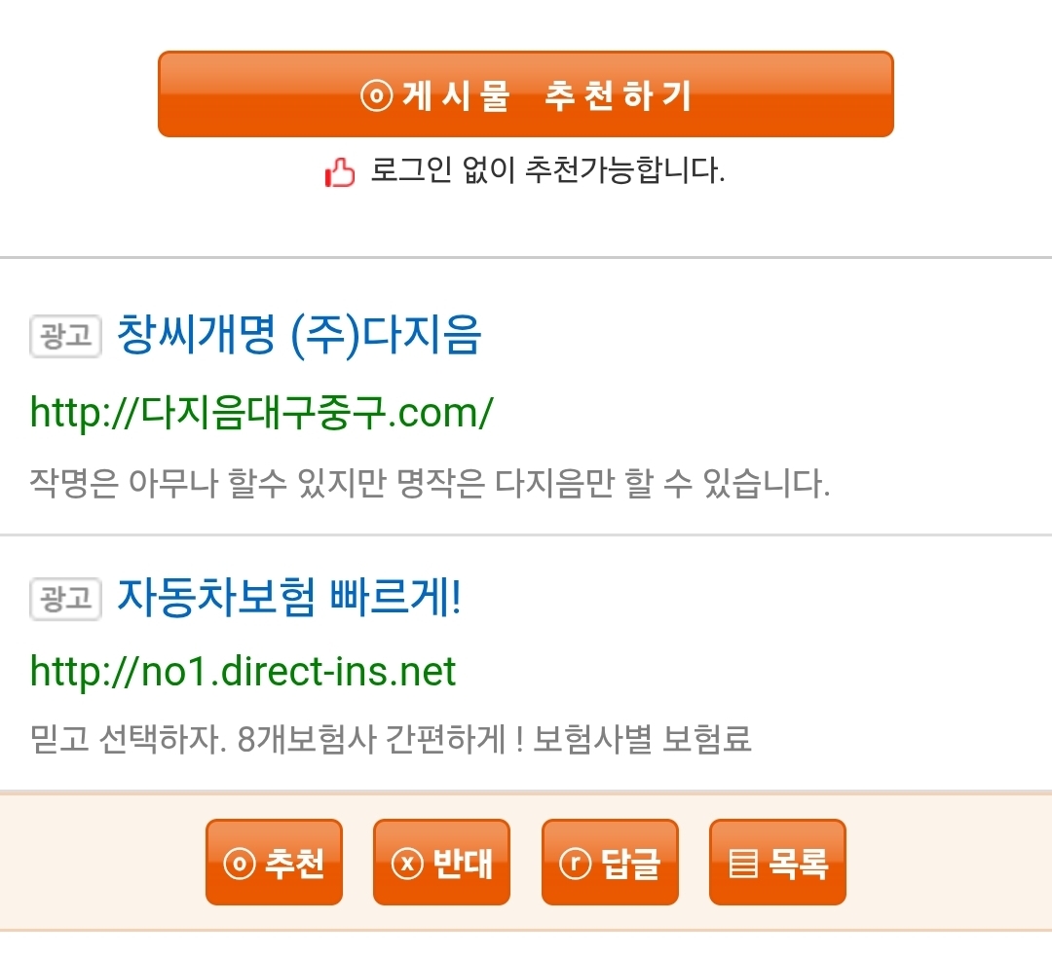Click the 로그인 없이 추천가능합니다 notice text
The height and width of the screenshot is (958, 1052).
coord(547,171)
